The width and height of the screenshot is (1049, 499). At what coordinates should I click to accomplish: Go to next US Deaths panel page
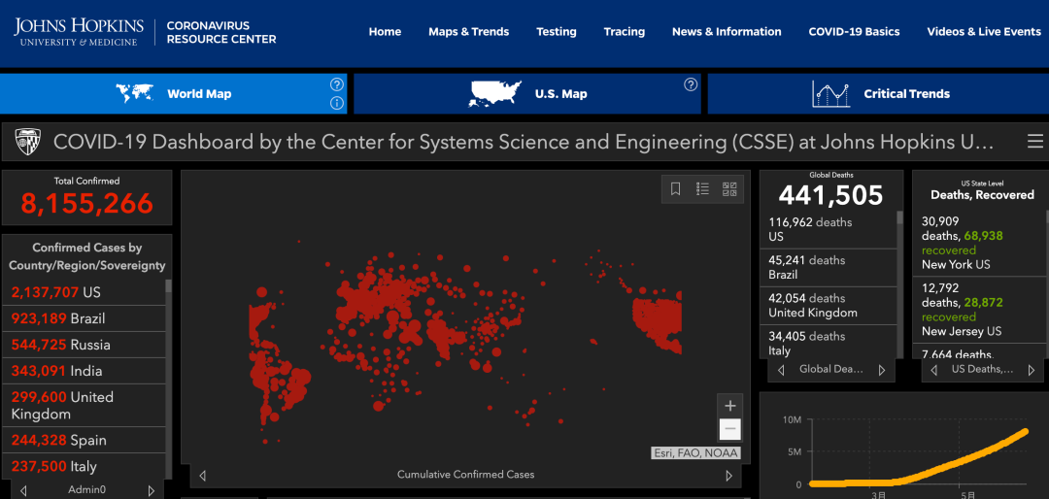pyautogui.click(x=1031, y=370)
